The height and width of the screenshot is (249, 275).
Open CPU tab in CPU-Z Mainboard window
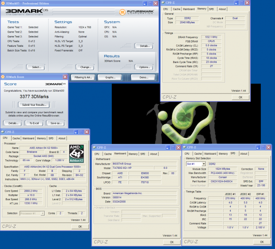[97, 154]
